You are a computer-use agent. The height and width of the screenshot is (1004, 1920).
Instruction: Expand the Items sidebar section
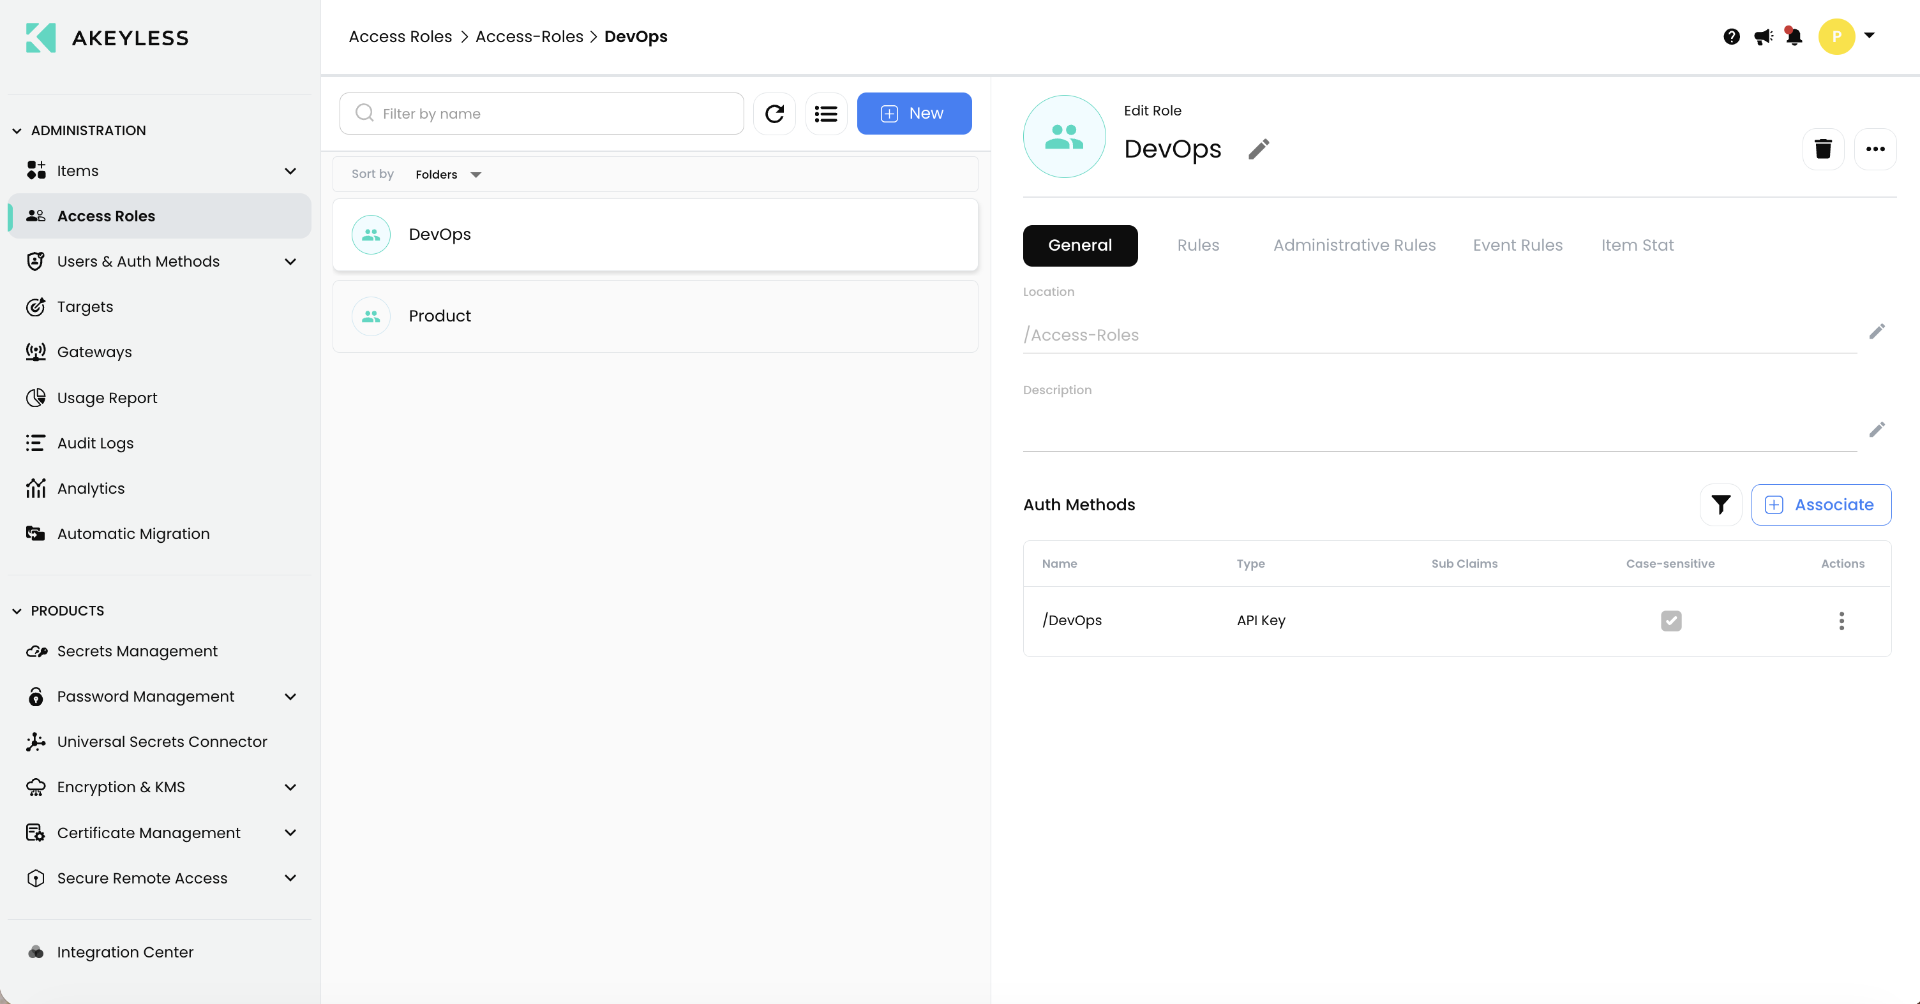click(x=290, y=170)
